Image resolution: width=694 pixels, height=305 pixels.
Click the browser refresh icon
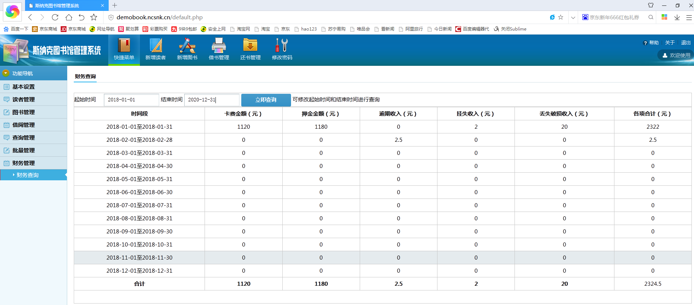[x=55, y=17]
